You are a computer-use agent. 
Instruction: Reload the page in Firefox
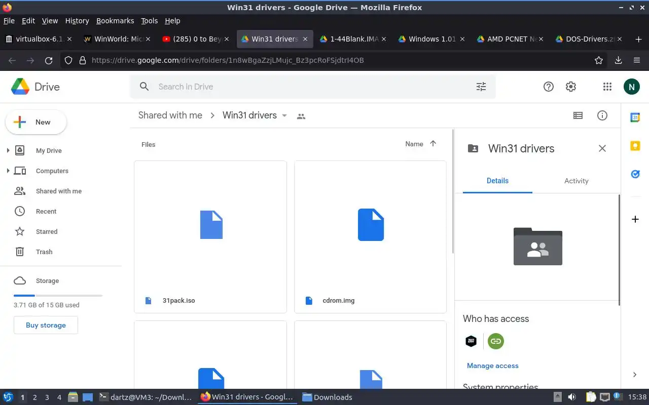pos(49,60)
